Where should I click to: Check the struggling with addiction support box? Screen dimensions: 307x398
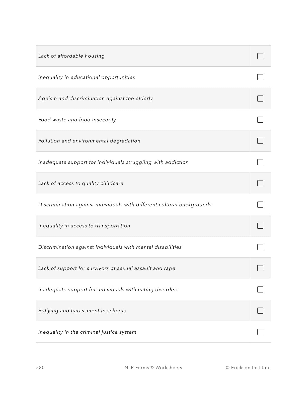coord(260,162)
